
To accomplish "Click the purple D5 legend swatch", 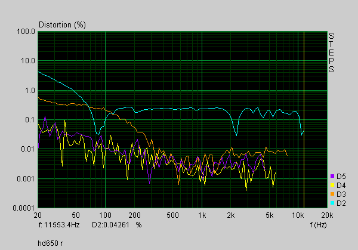I will [x=332, y=176].
